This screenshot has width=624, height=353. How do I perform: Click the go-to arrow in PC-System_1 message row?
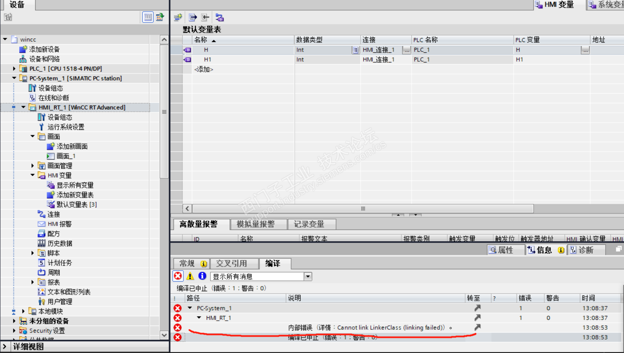(477, 308)
